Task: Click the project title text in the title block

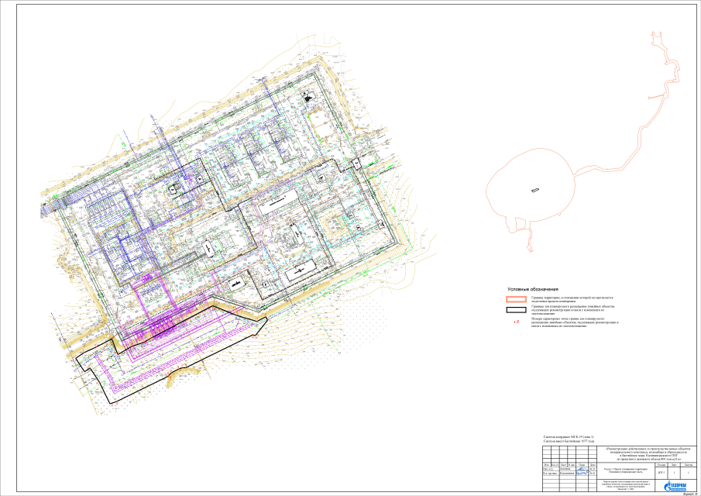Action: pyautogui.click(x=648, y=455)
